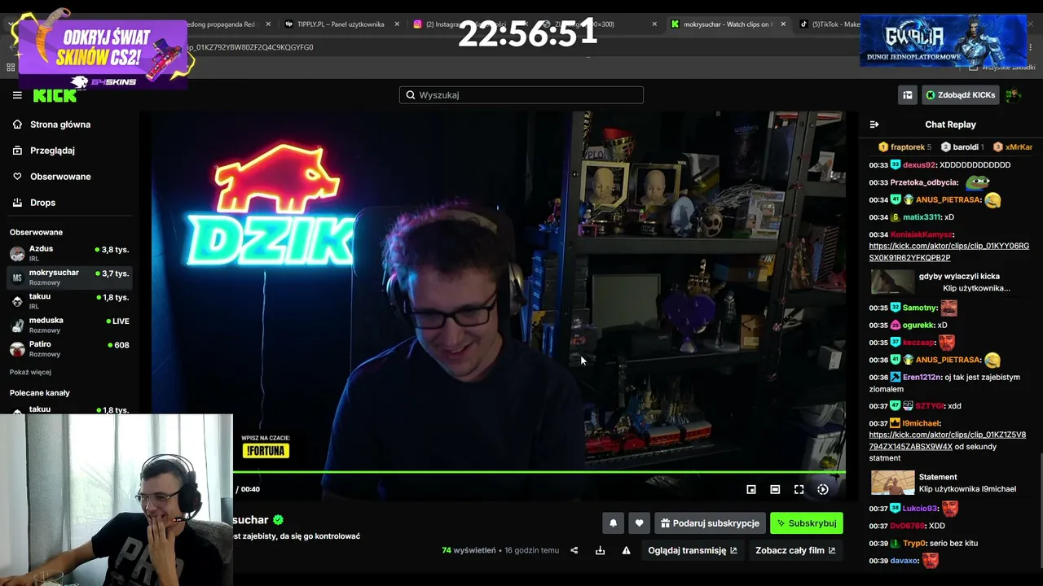Image resolution: width=1043 pixels, height=586 pixels.
Task: Click username Lukcio93 in chat
Action: 921,509
